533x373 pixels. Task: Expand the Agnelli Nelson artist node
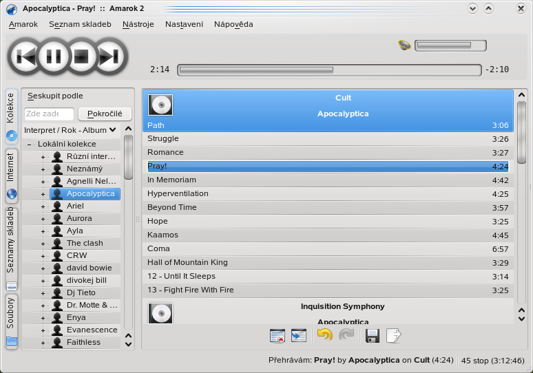pos(43,182)
